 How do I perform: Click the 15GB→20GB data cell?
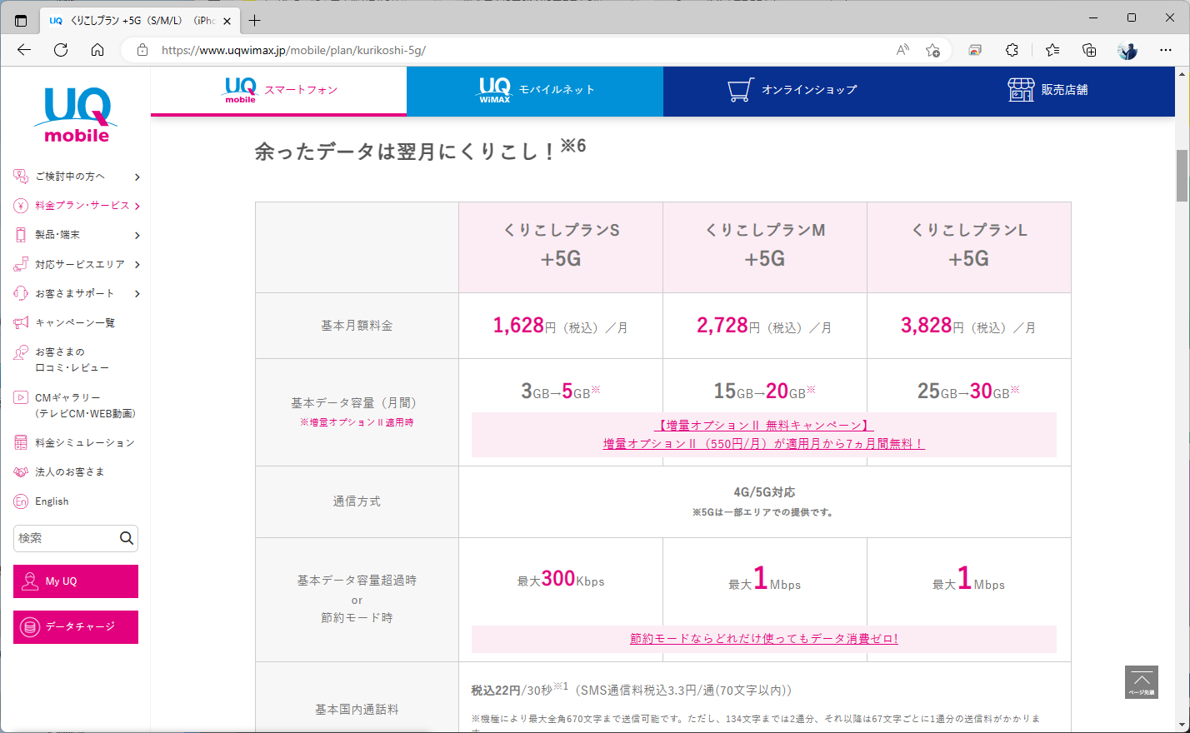coord(765,391)
